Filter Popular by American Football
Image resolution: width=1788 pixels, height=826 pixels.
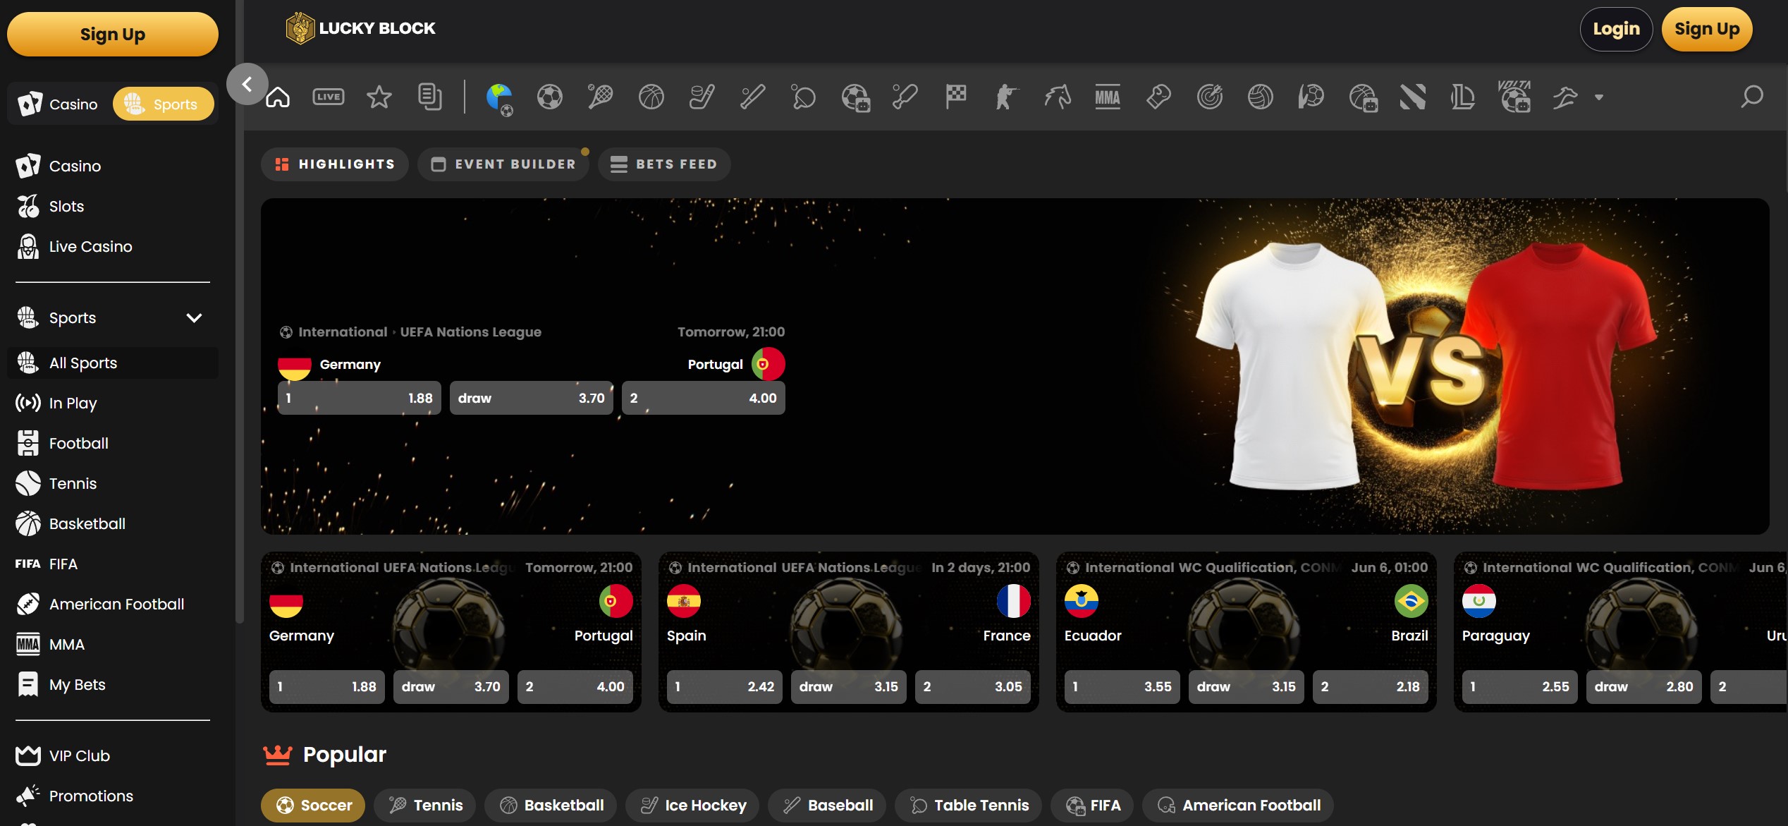tap(1238, 806)
